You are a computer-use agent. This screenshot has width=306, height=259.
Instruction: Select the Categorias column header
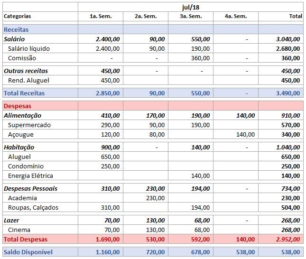pos(18,16)
